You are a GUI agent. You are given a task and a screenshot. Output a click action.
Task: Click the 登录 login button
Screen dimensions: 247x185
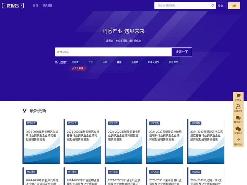[221, 6]
